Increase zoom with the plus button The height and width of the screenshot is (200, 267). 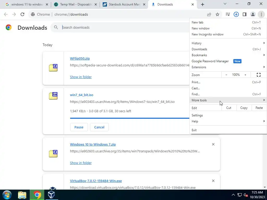[245, 75]
